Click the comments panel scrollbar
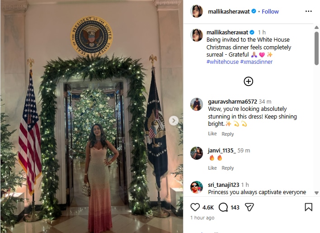Image resolution: width=320 pixels, height=233 pixels. click(316, 68)
